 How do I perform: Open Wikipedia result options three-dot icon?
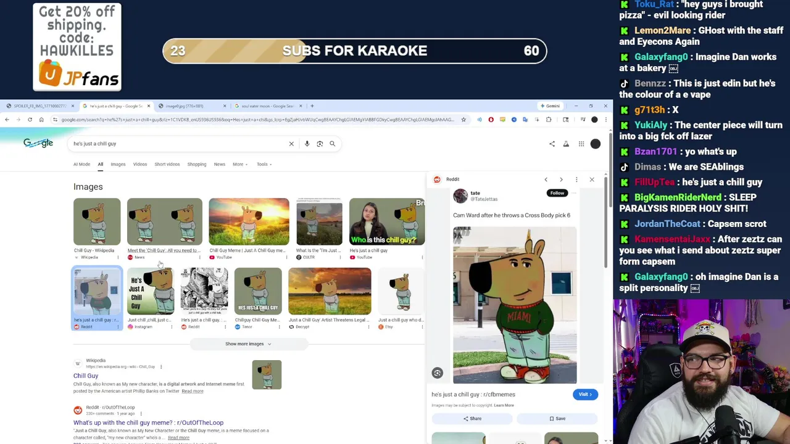pos(161,367)
